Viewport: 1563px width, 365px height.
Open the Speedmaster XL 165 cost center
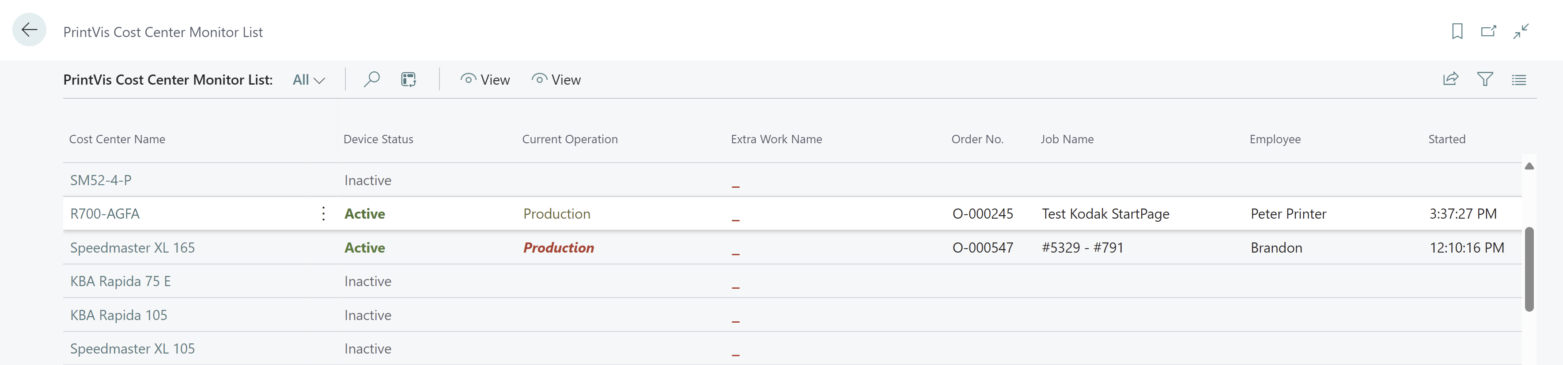tap(132, 248)
